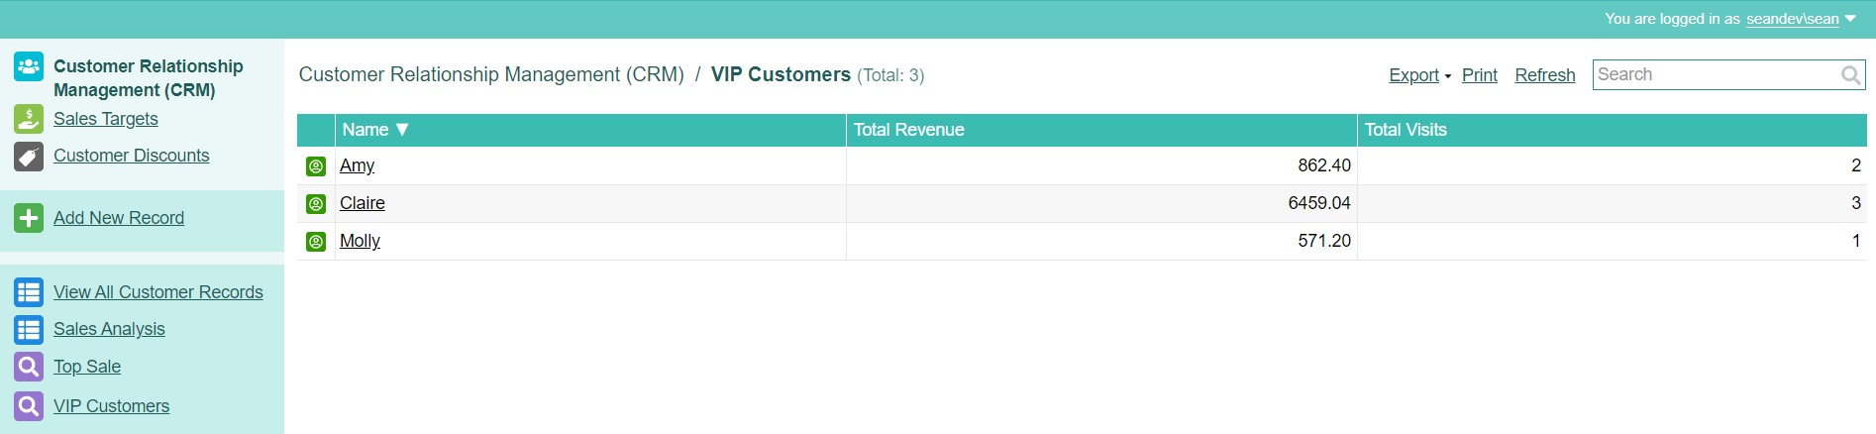
Task: Toggle sort order on the Name column
Action: point(374,130)
